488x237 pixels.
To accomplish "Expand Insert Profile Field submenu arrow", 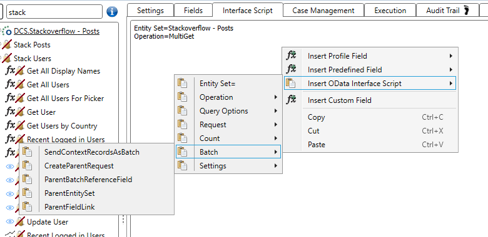I will pos(450,56).
